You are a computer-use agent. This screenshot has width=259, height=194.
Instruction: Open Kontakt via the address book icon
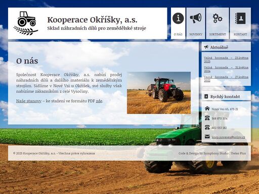(x=240, y=18)
